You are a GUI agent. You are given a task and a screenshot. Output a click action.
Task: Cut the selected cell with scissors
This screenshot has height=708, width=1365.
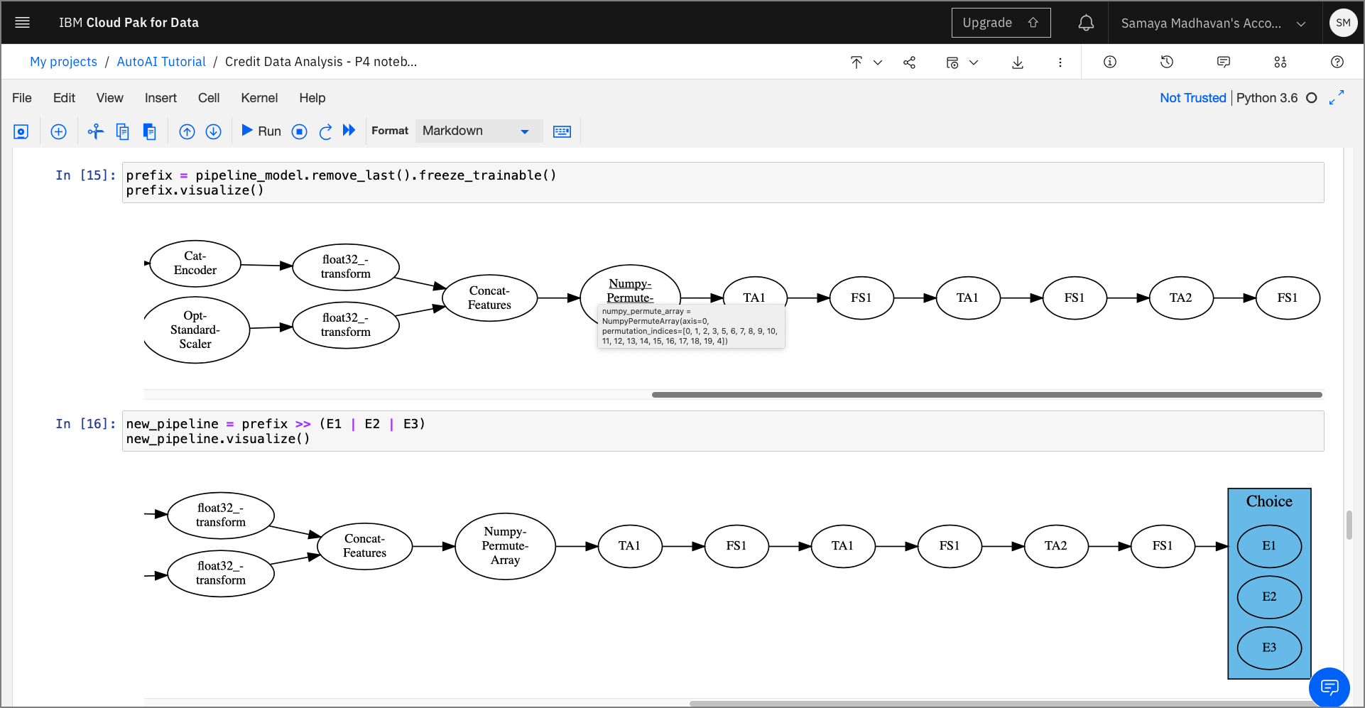95,131
